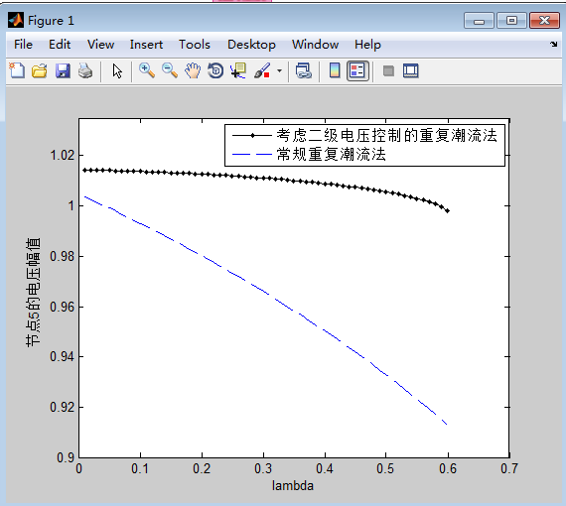Click the dock figure arrow at menu bar right

(554, 44)
